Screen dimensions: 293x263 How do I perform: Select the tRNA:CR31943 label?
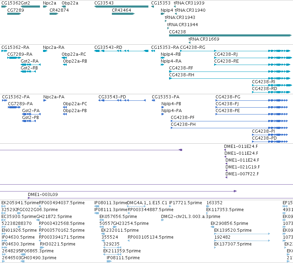tap(180, 18)
